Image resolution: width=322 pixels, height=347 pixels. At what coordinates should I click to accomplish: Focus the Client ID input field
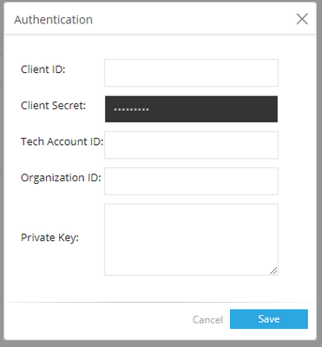pos(191,73)
